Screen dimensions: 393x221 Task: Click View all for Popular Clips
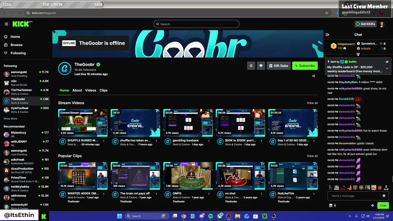point(312,156)
